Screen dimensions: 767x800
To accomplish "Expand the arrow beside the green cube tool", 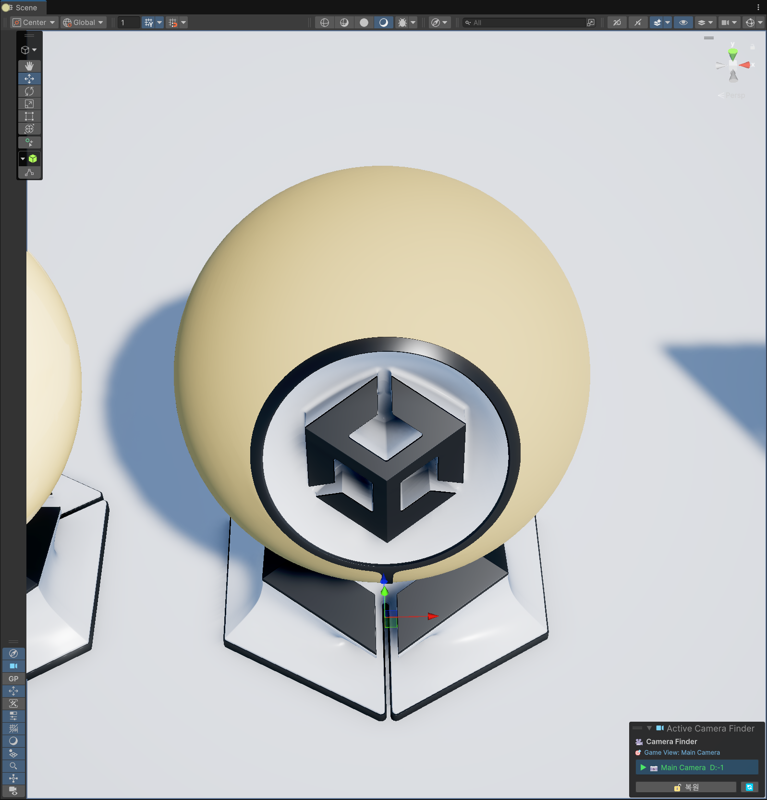I will tap(23, 159).
